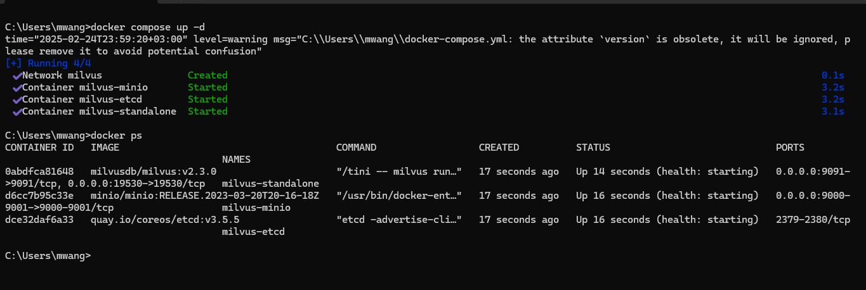Click the checkmark beside Network milvus
This screenshot has height=290, width=866.
pyautogui.click(x=16, y=75)
